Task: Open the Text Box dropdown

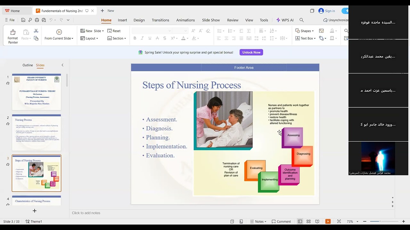Action: coord(305,38)
